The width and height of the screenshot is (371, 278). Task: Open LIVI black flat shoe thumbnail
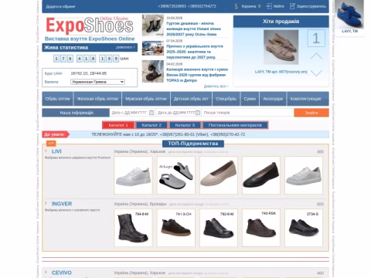point(261,175)
